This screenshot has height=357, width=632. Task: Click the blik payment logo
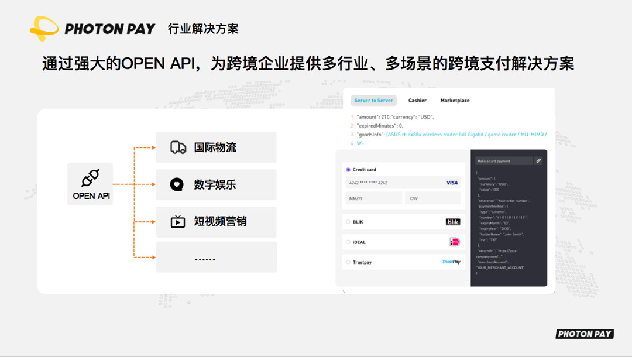point(452,221)
